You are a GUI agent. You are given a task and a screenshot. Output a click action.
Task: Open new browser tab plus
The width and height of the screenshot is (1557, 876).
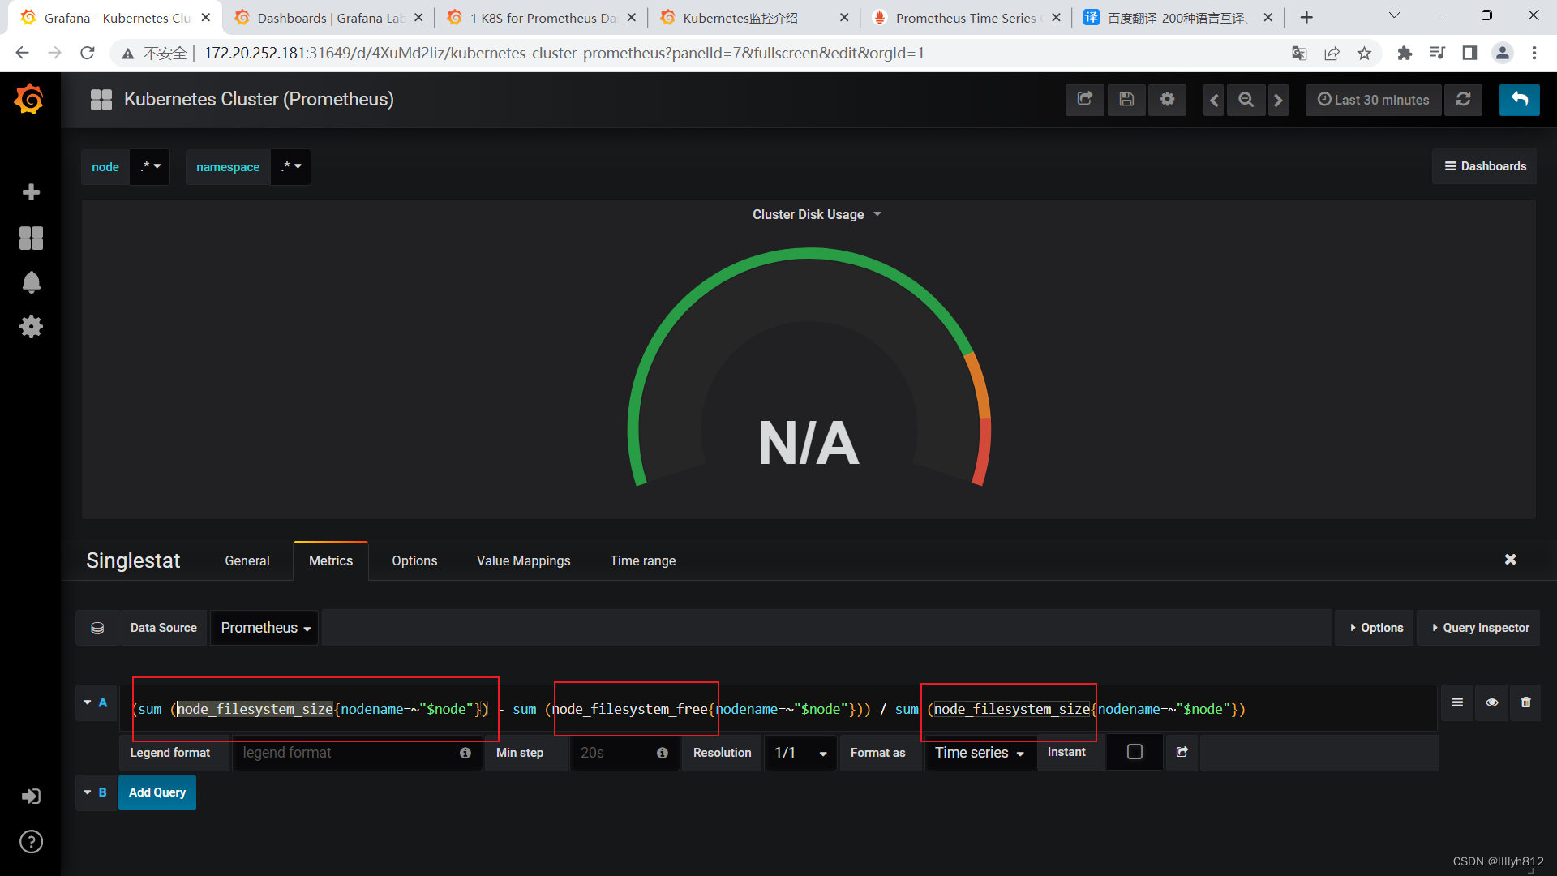(1306, 17)
